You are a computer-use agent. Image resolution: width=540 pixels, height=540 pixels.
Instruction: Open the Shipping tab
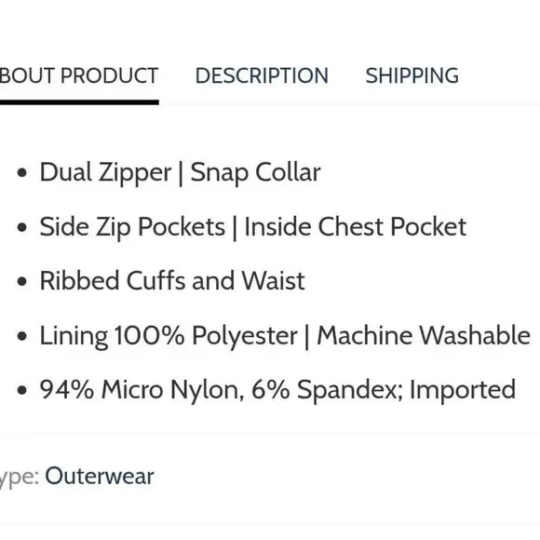click(x=412, y=75)
